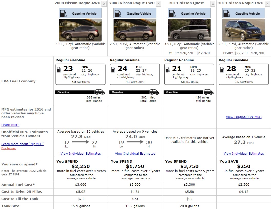The image size is (271, 209).
Task: Click fuel pump icon beside 24 MPG rating
Action: (x=113, y=69)
